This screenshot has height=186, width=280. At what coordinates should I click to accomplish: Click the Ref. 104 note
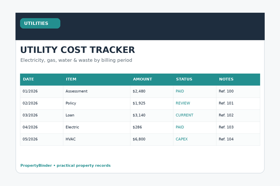tap(226, 139)
